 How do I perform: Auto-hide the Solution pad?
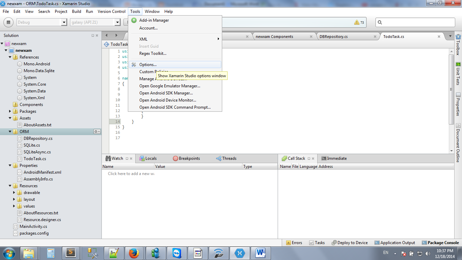coord(93,36)
